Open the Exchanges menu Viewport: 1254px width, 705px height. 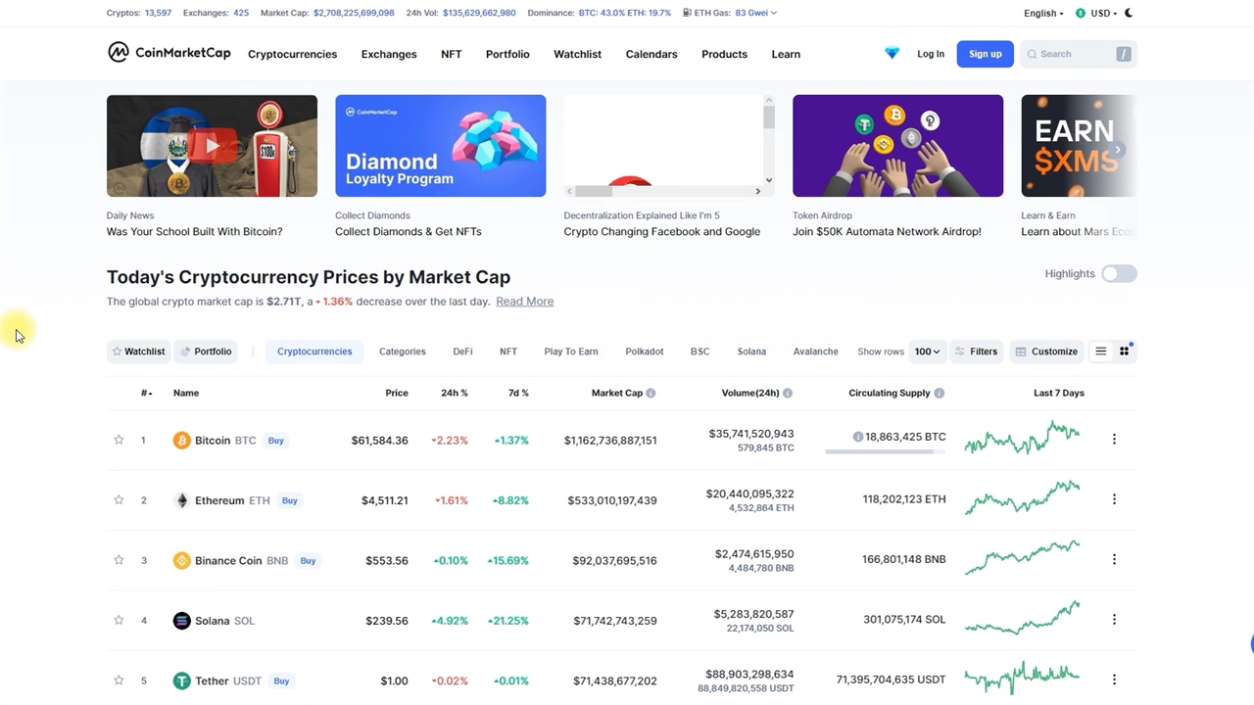coord(389,54)
